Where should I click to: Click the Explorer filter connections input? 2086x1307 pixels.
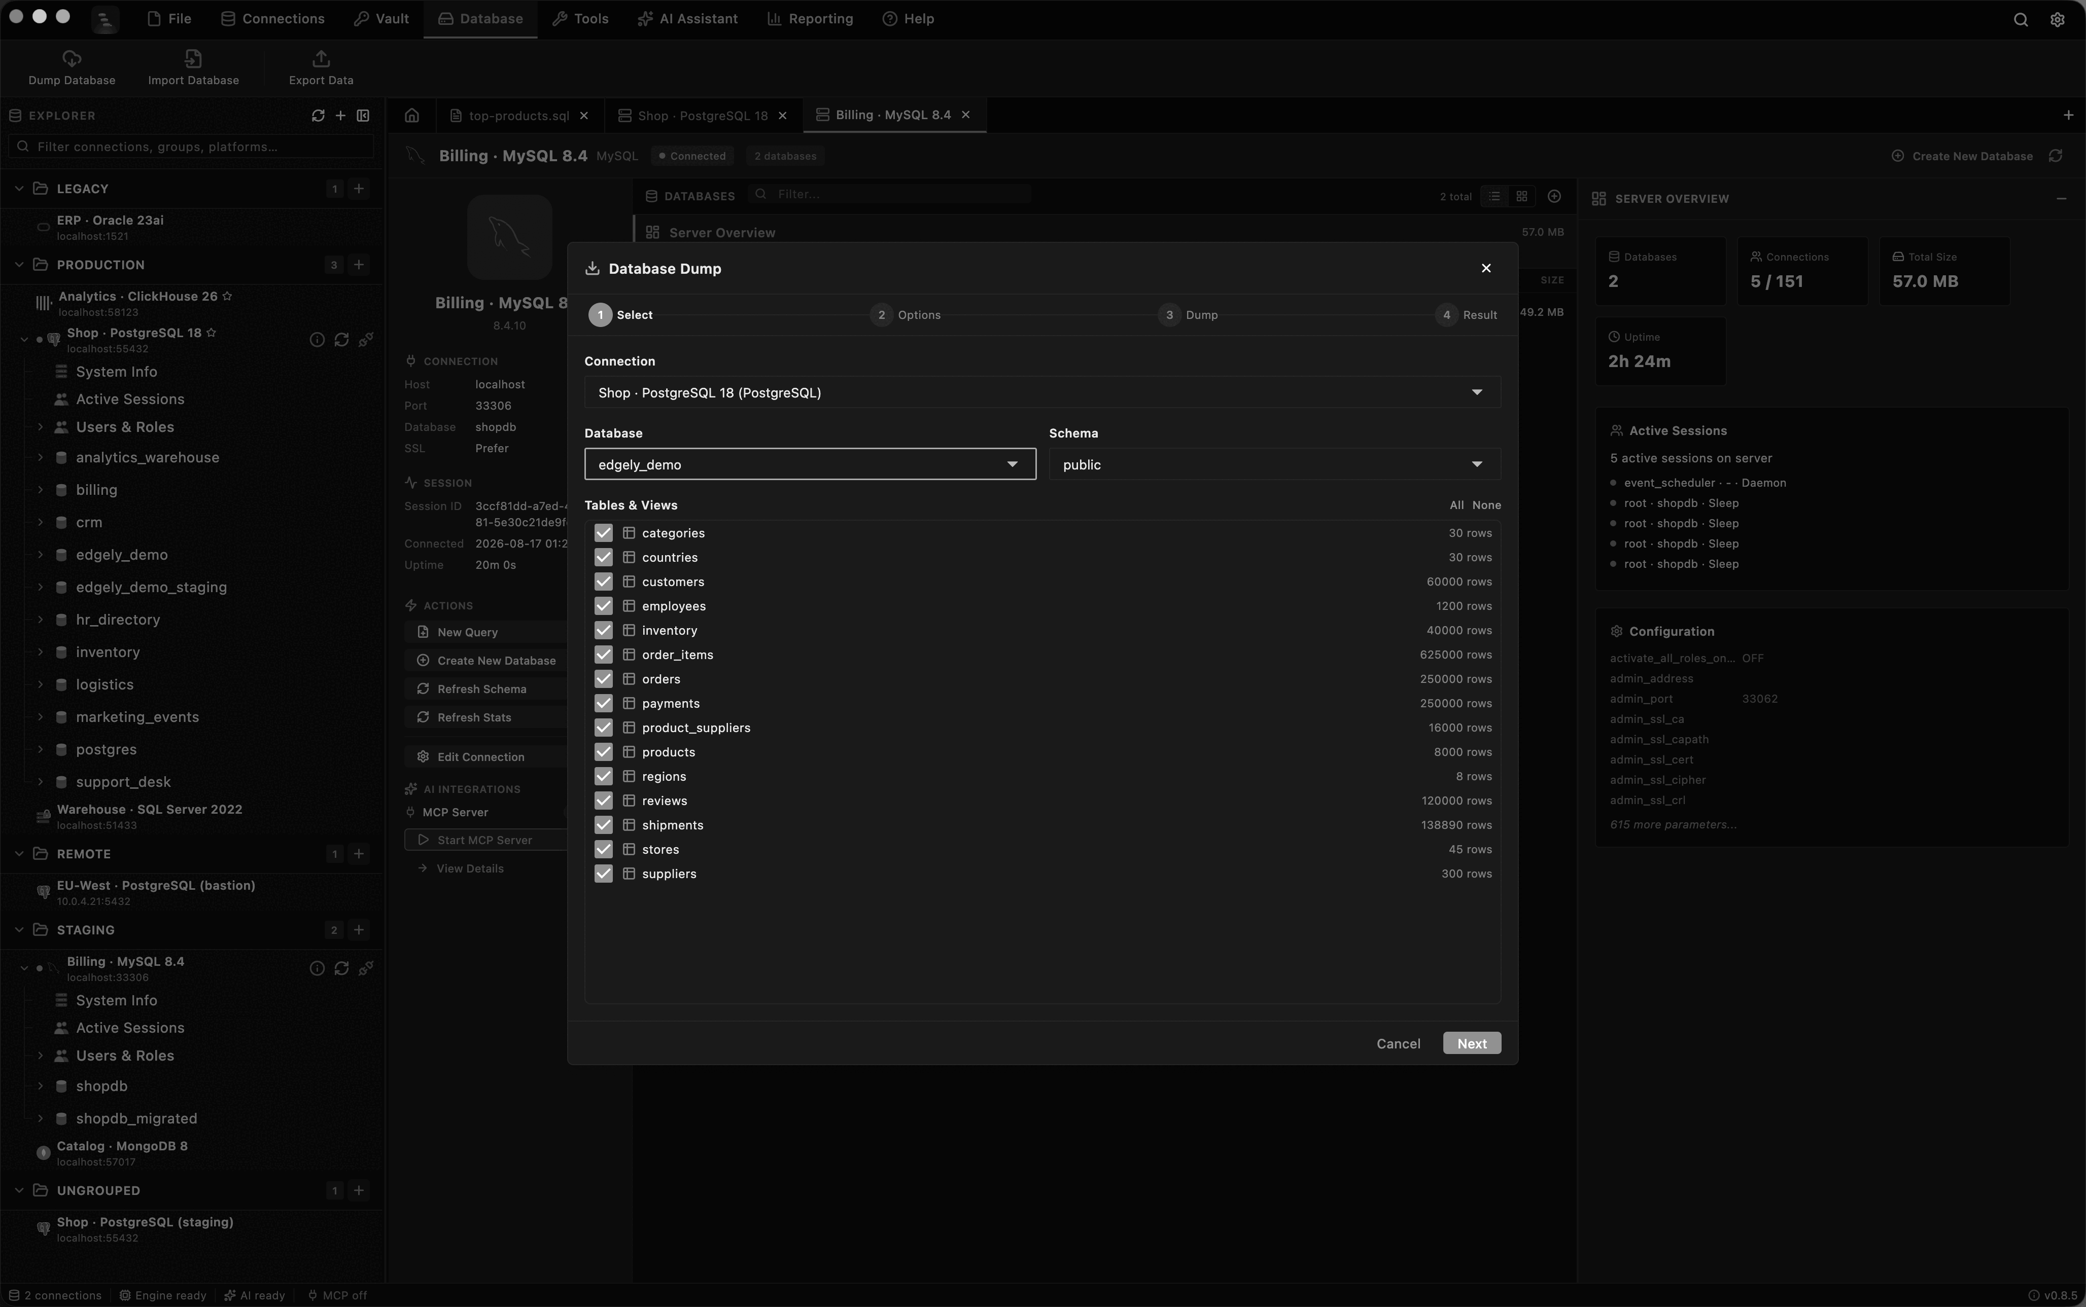(x=191, y=147)
